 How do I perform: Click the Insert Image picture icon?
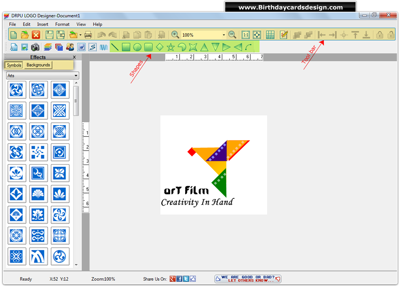tap(25, 47)
